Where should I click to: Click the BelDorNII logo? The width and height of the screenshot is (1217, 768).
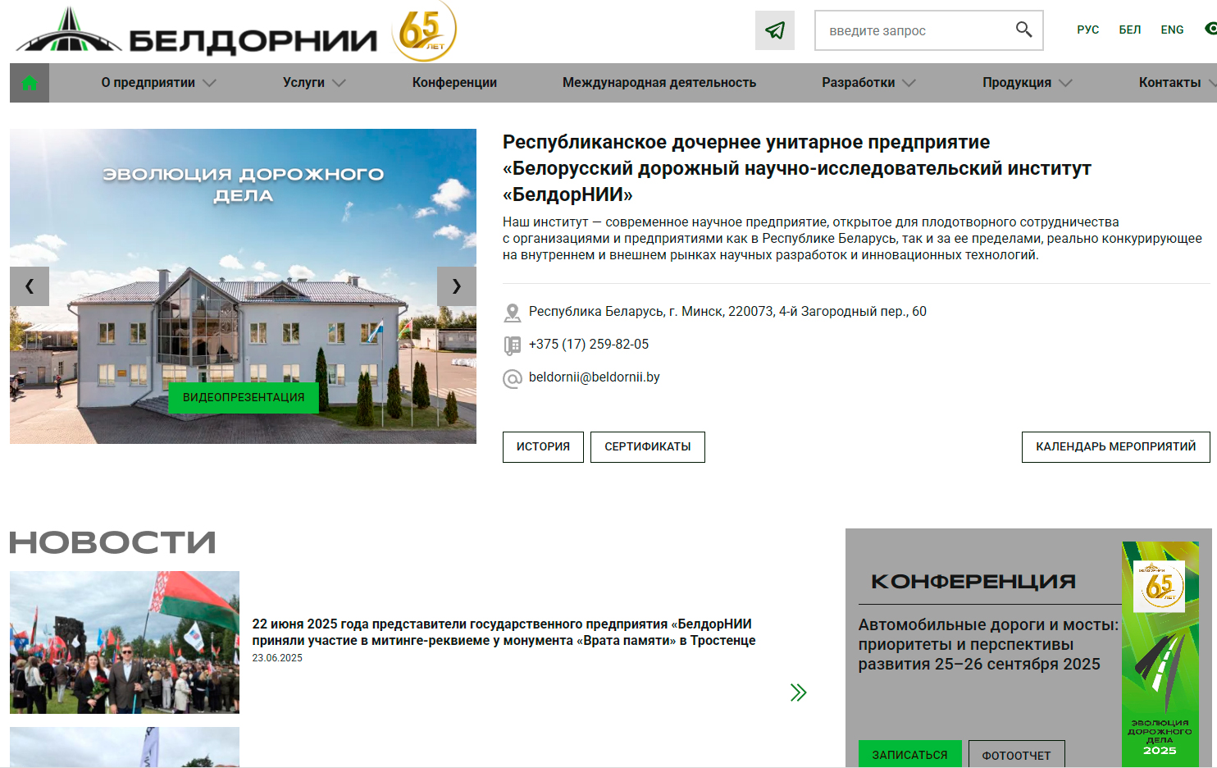click(197, 32)
